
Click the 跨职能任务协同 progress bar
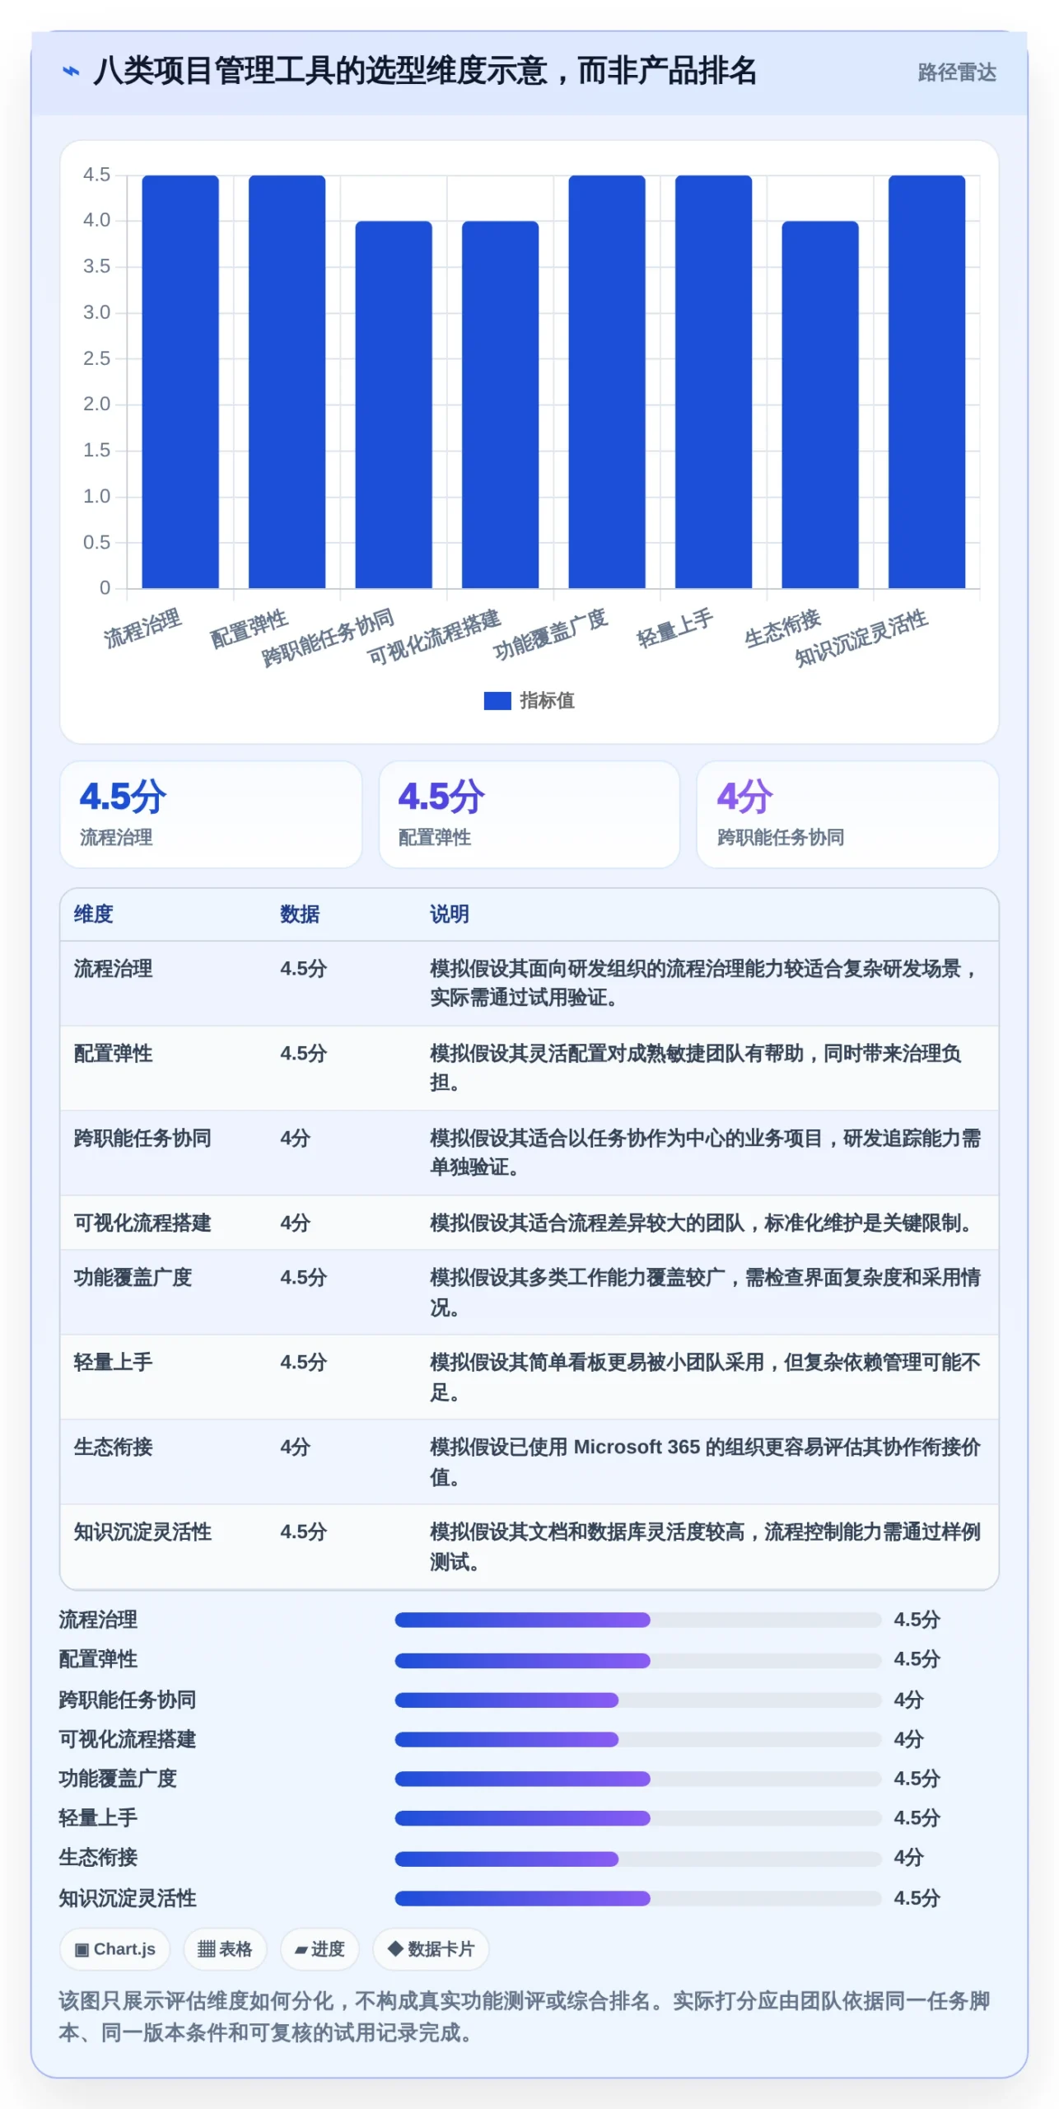point(637,1700)
